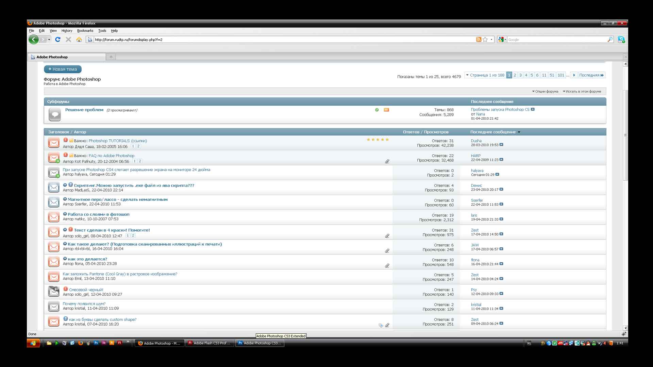Open thread Почему появился шум?
The width and height of the screenshot is (653, 367).
click(x=84, y=304)
